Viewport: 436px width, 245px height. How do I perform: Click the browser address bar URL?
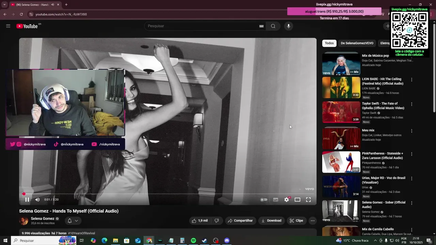coord(61,14)
